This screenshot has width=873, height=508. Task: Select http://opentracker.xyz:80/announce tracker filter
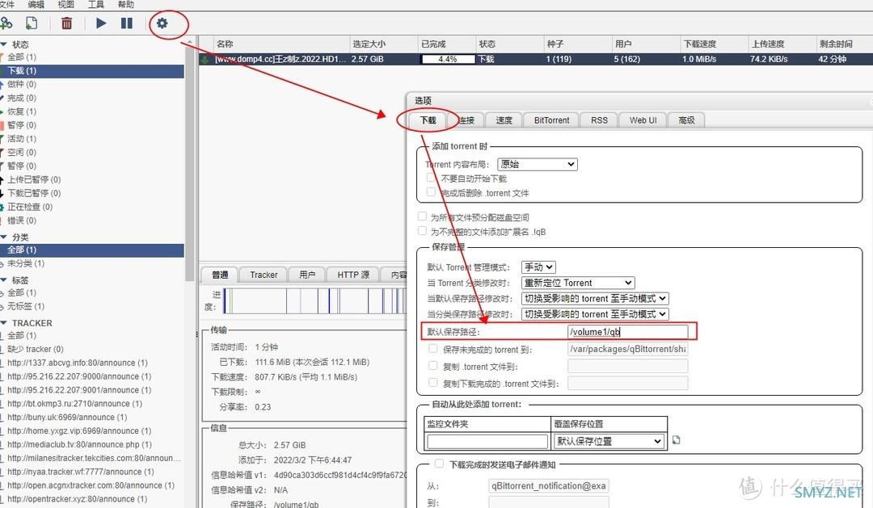click(92, 499)
